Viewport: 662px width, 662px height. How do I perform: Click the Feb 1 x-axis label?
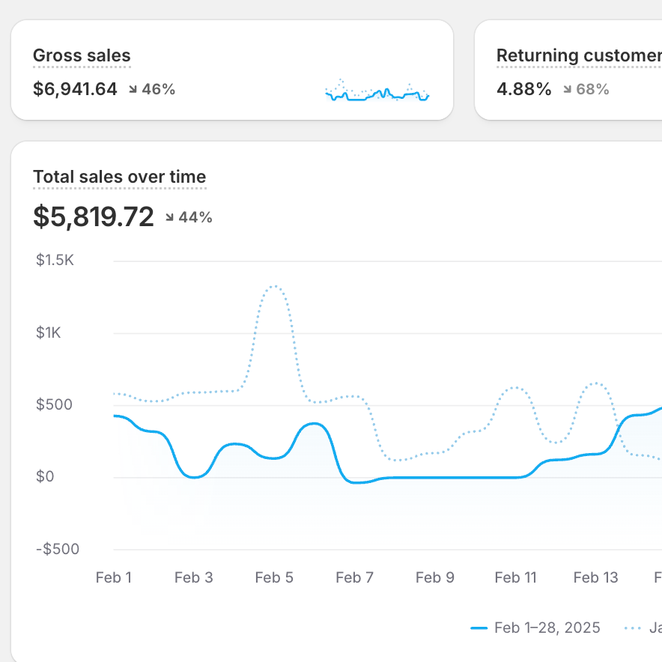[x=114, y=577]
